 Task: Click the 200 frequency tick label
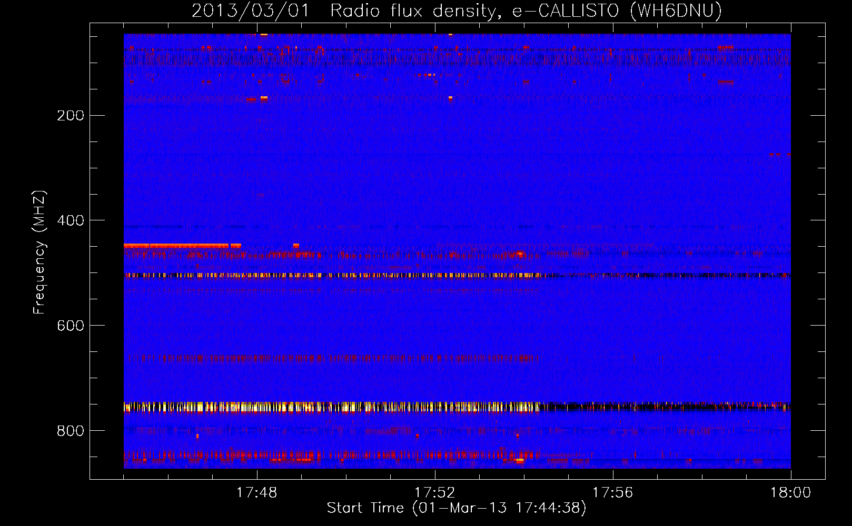coord(71,115)
